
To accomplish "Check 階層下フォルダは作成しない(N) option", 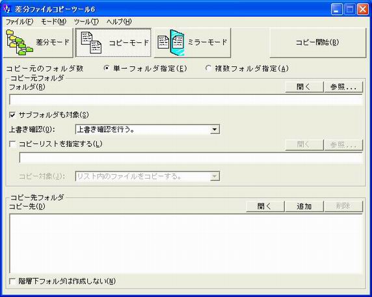I will click(x=12, y=281).
